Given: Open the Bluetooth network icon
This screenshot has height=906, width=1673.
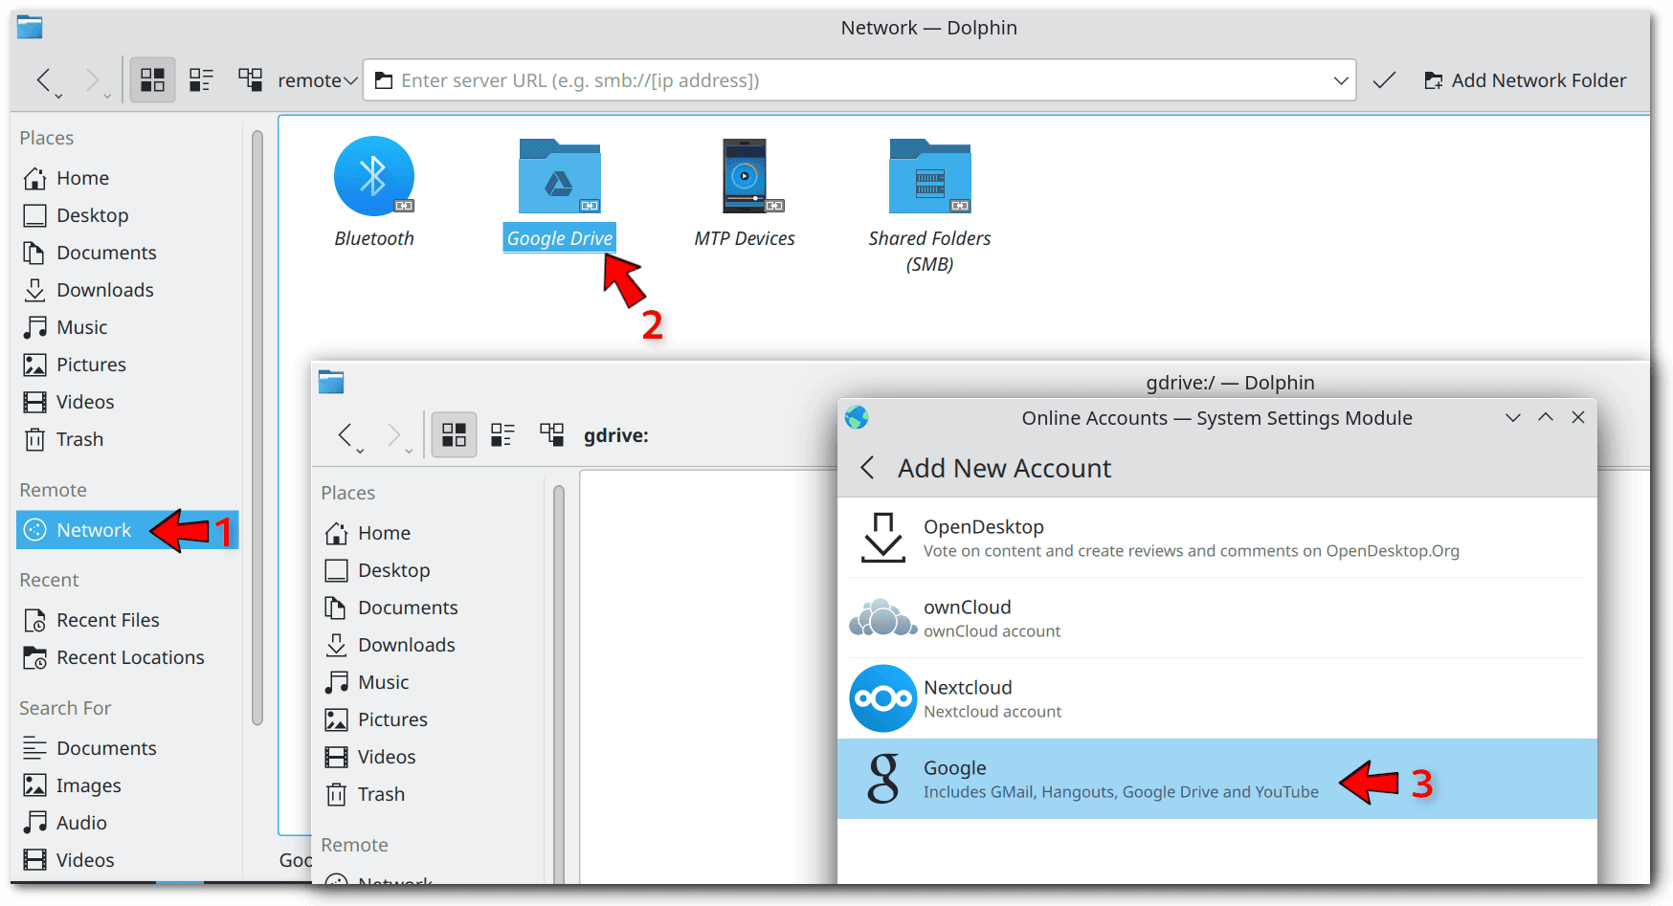Looking at the screenshot, I should coord(373,177).
